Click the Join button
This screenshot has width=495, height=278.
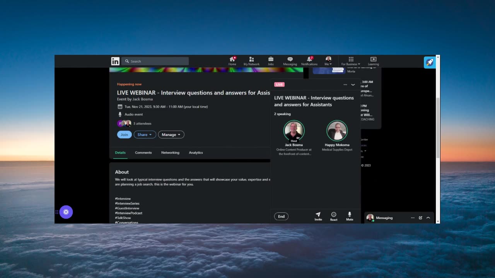tap(124, 135)
